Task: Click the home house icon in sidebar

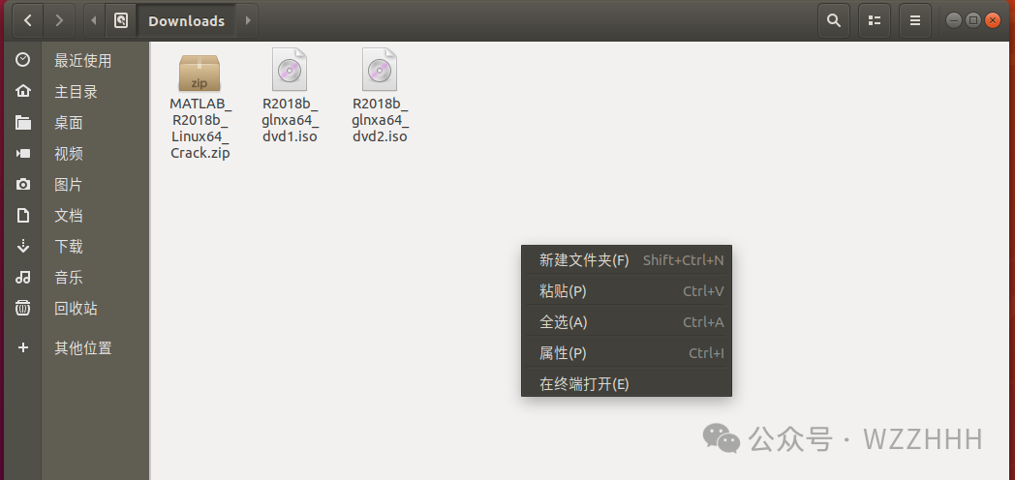Action: click(22, 91)
